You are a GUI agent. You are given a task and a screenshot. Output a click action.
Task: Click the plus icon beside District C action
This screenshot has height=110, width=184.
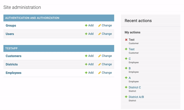[x=126, y=87]
